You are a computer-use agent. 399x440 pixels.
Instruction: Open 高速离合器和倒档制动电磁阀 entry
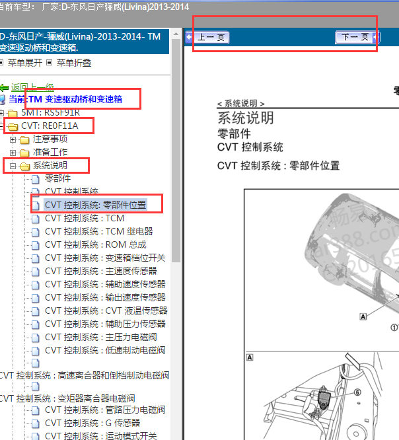(85, 375)
